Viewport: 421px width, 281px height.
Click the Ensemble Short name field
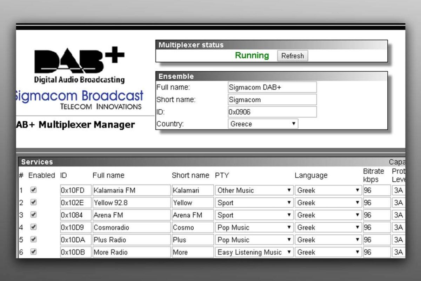point(272,99)
